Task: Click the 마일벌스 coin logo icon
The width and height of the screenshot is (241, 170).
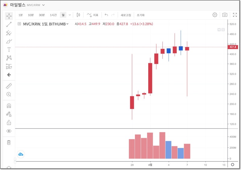Action: click(5, 5)
